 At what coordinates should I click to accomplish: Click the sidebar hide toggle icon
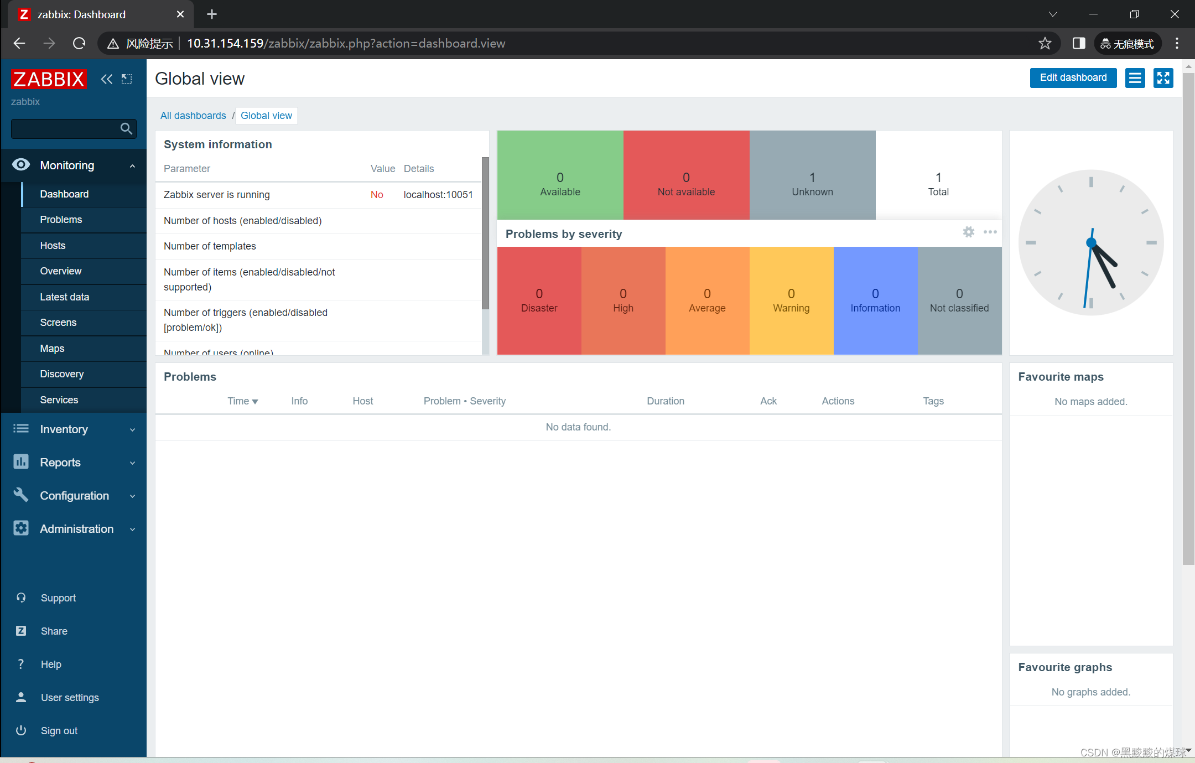point(127,79)
